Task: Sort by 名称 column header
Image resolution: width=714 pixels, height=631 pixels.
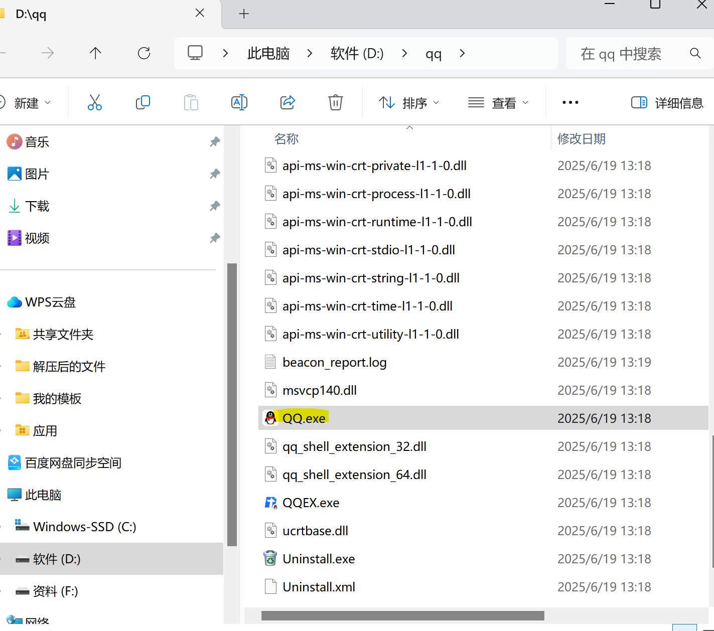Action: point(287,139)
